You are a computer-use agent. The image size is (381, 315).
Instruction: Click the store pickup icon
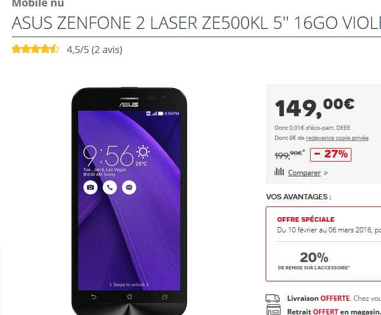(273, 310)
